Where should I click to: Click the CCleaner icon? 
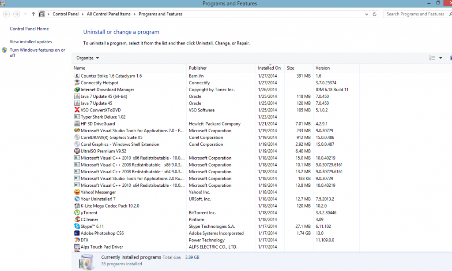point(77,219)
